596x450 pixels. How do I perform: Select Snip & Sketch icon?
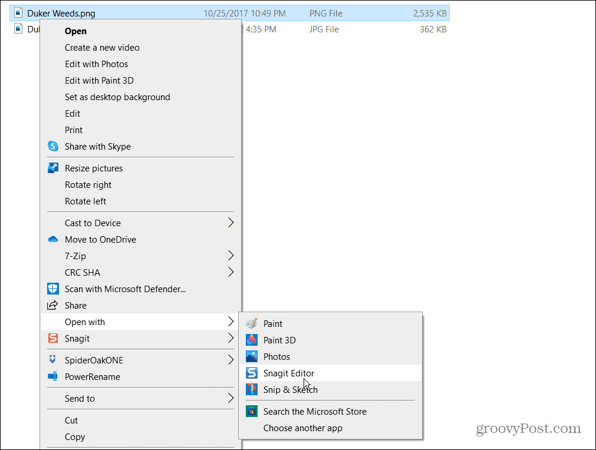coord(251,389)
